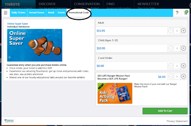Click the SEA LIFE Ranger Mission Pack title
Image resolution: width=191 pixels, height=126 pixels.
click(x=114, y=76)
